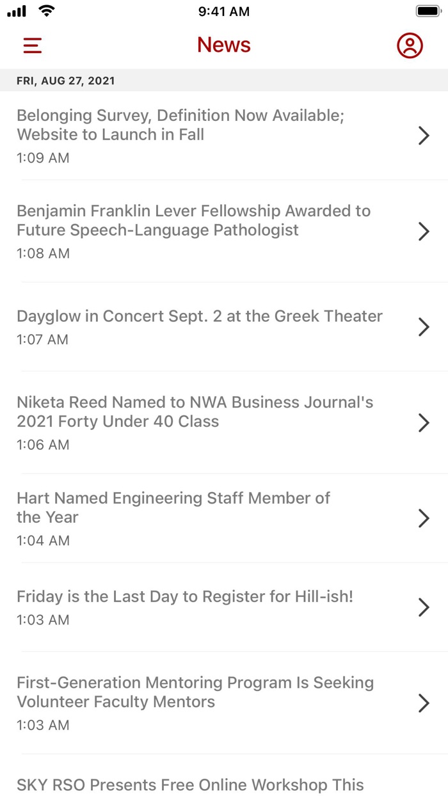Tap the cellular signal strength icon
The image size is (448, 796).
[x=16, y=11]
